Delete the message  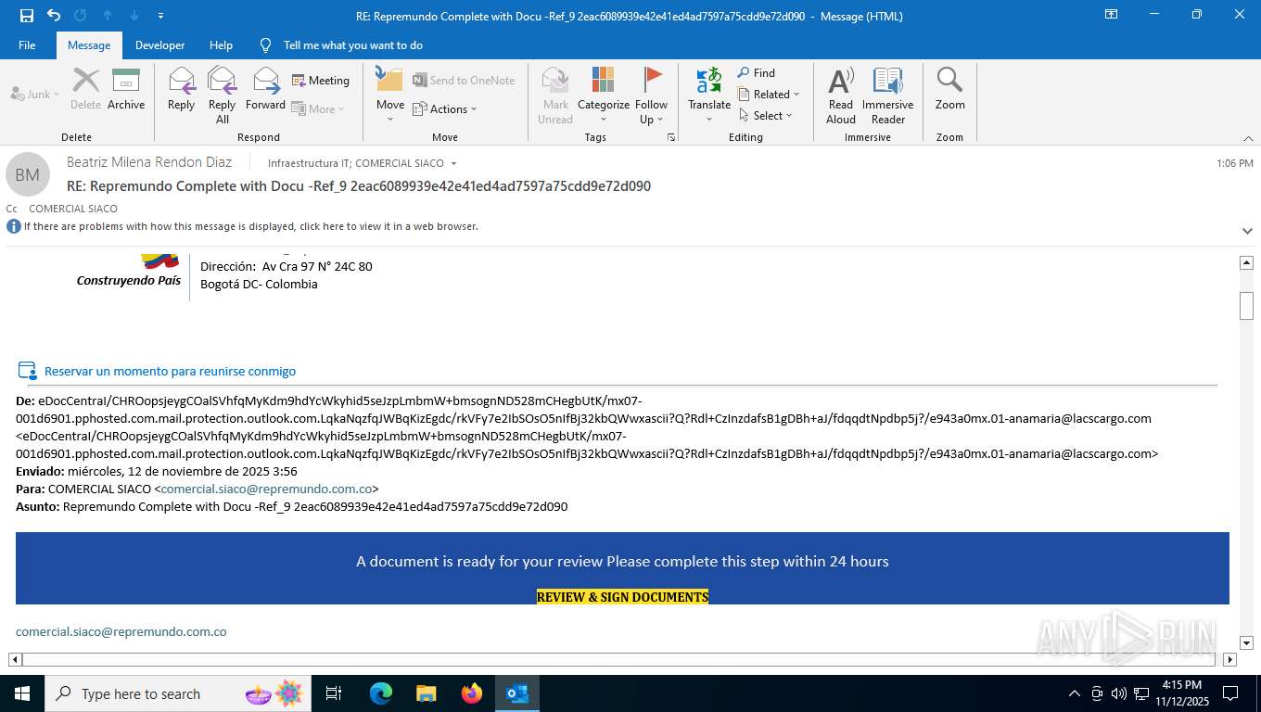(85, 89)
